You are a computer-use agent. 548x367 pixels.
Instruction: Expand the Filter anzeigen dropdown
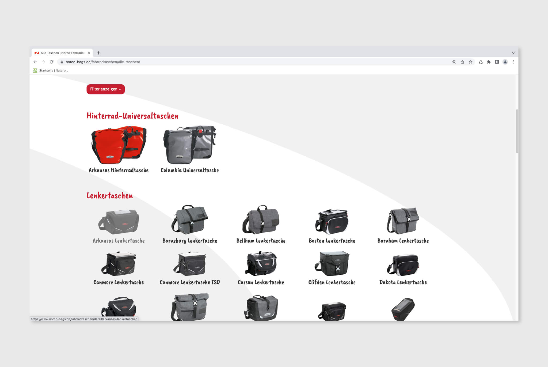pos(105,89)
